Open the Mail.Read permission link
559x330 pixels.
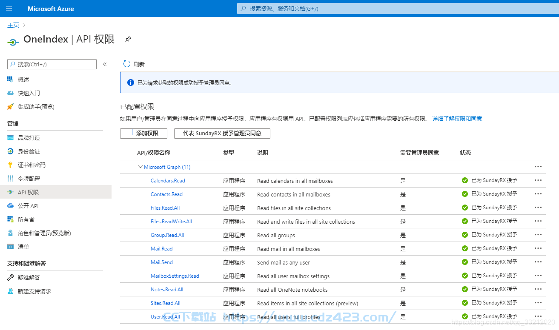162,249
